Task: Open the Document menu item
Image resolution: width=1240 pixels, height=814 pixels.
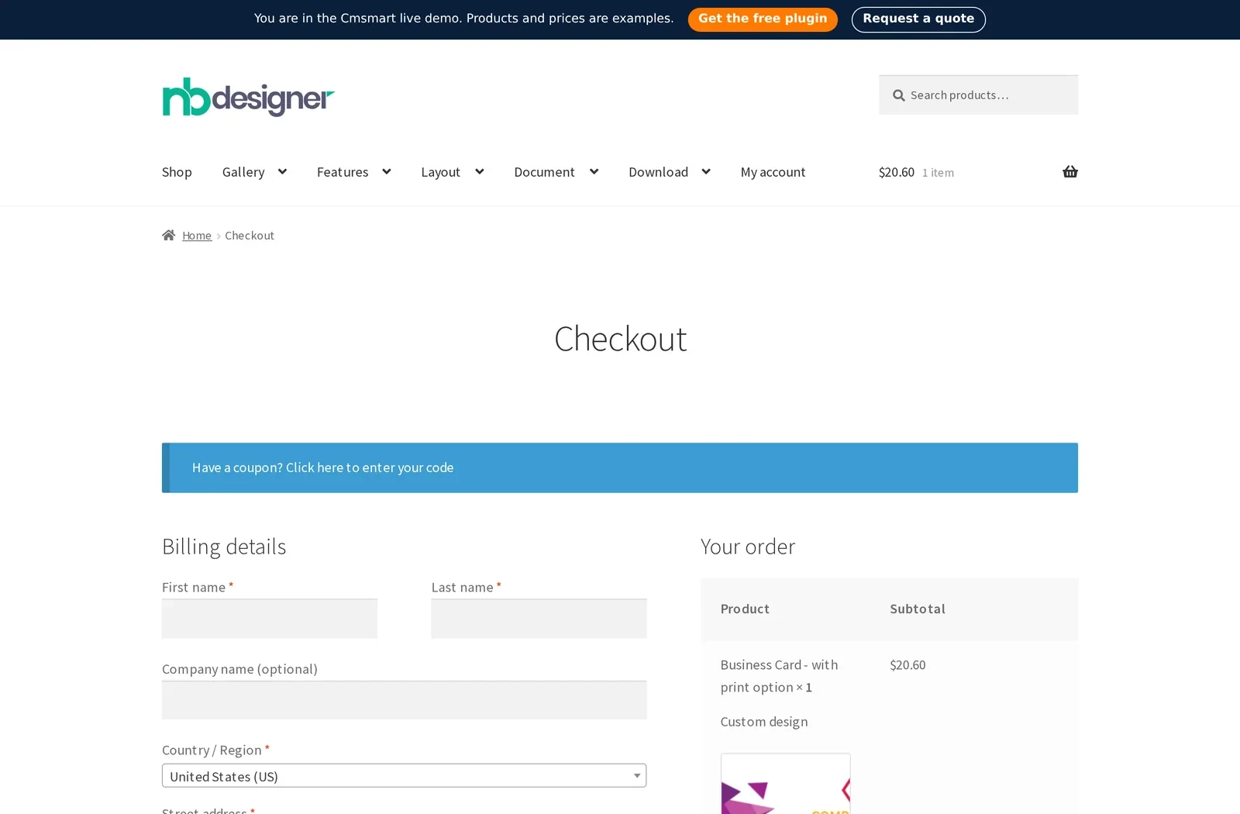Action: coord(544,172)
